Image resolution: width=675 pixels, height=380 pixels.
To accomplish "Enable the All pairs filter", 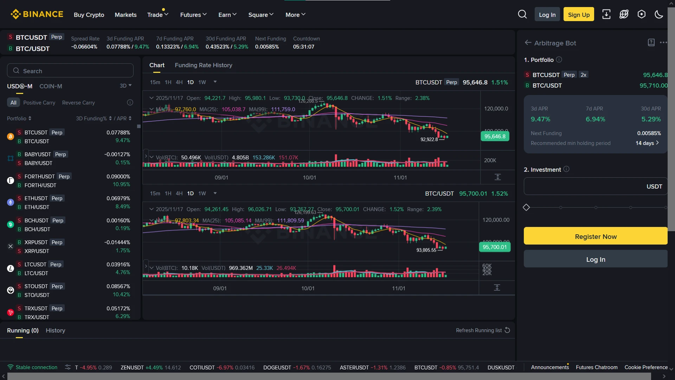I will point(13,102).
